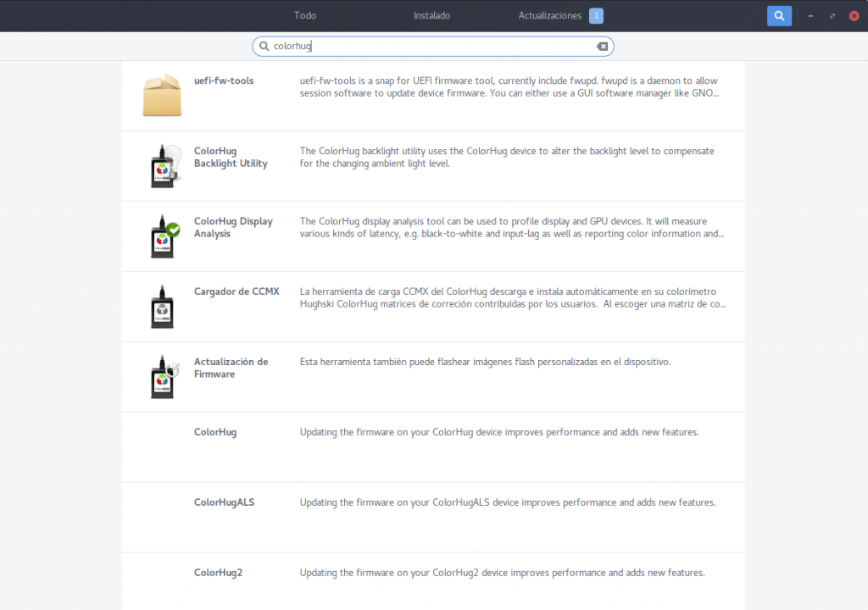Click the uefi-fw-tools package box icon

(x=162, y=95)
